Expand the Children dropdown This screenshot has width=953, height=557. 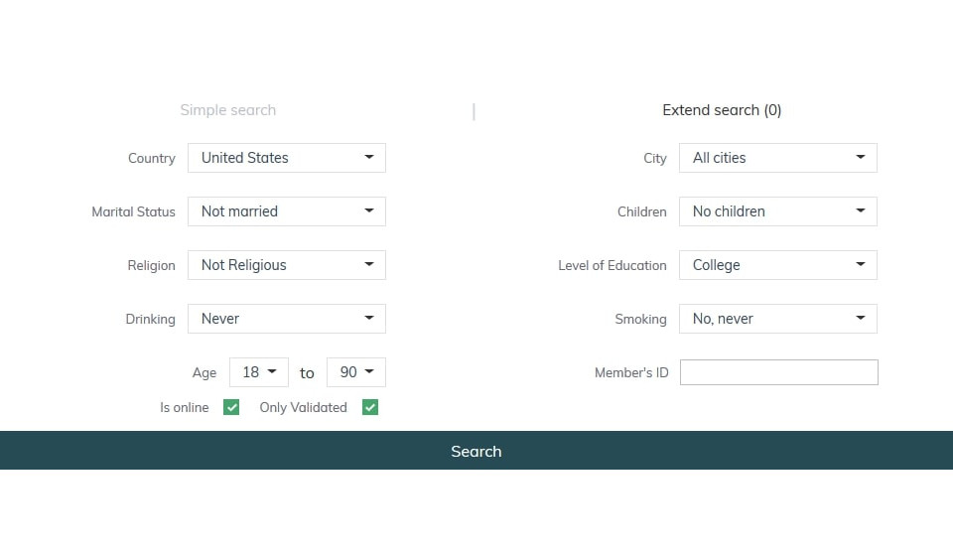(777, 211)
